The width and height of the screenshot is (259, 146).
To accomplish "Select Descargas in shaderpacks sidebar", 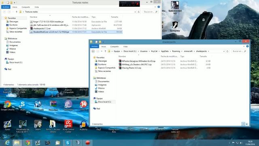I will point(102,61).
